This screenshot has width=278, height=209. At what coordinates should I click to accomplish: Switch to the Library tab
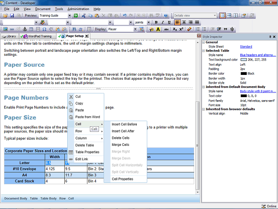pyautogui.click(x=10, y=36)
